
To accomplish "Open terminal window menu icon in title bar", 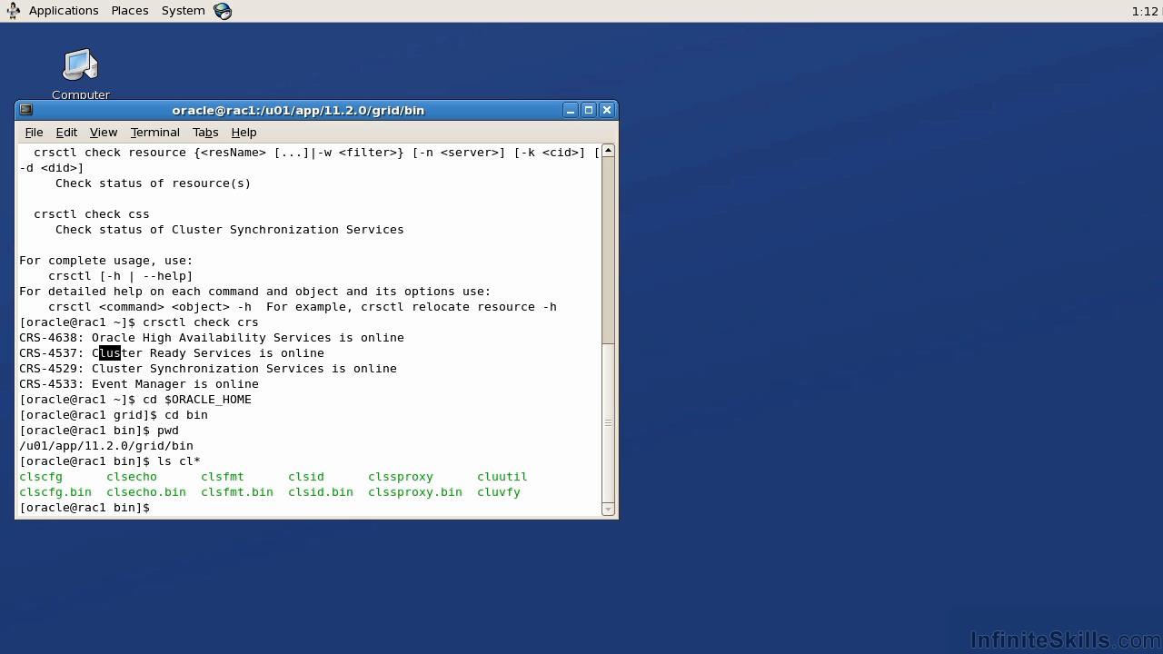I will pos(26,110).
